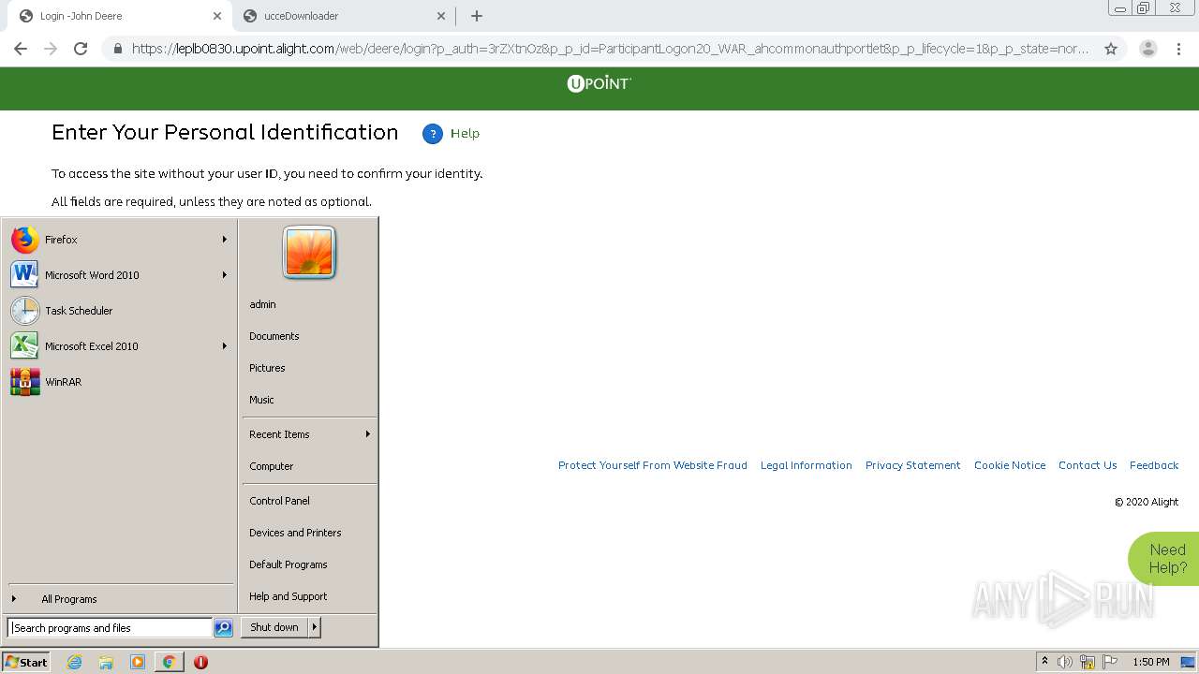Open Feedback link
Screen dimensions: 1199x674
tap(1154, 465)
